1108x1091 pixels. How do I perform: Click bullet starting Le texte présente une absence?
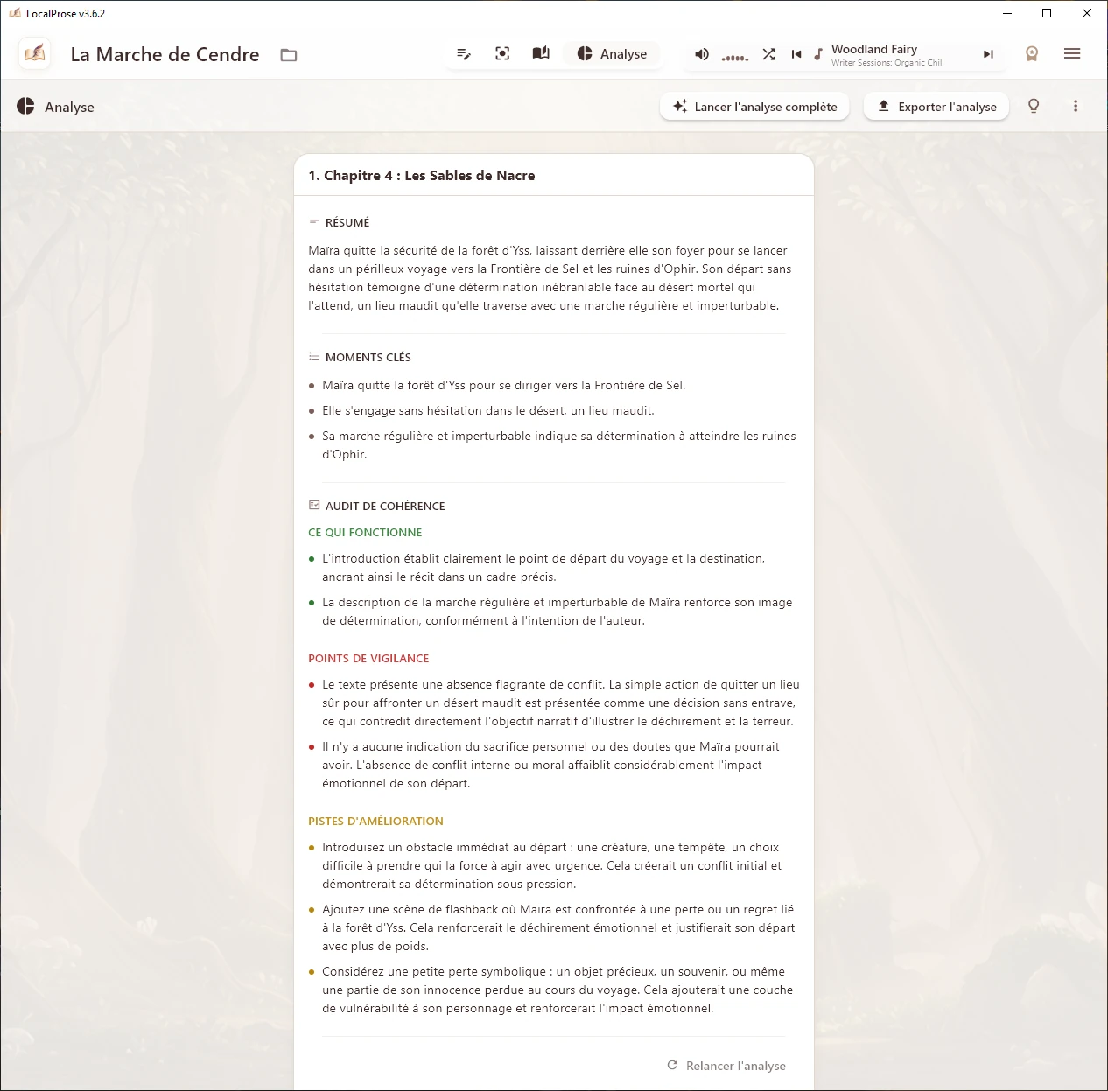(561, 703)
